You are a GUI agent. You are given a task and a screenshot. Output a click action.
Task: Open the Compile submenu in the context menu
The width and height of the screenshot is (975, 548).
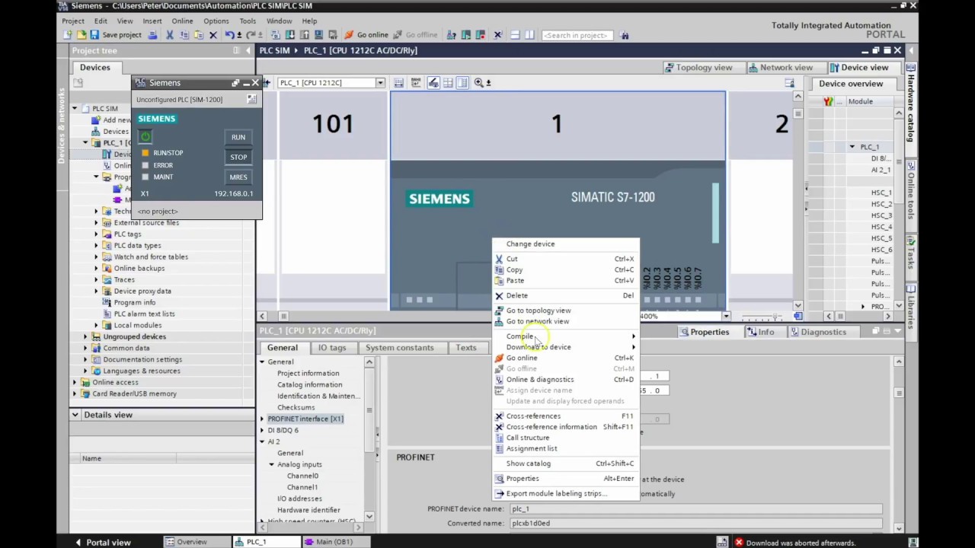pyautogui.click(x=565, y=336)
